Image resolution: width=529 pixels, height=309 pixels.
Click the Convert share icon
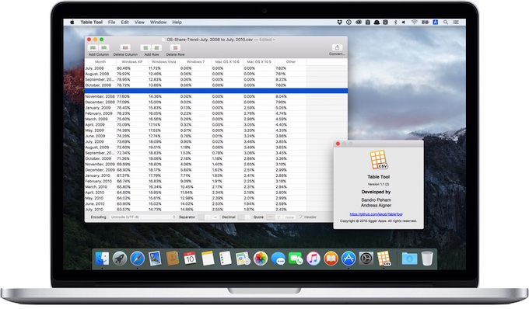pos(337,47)
